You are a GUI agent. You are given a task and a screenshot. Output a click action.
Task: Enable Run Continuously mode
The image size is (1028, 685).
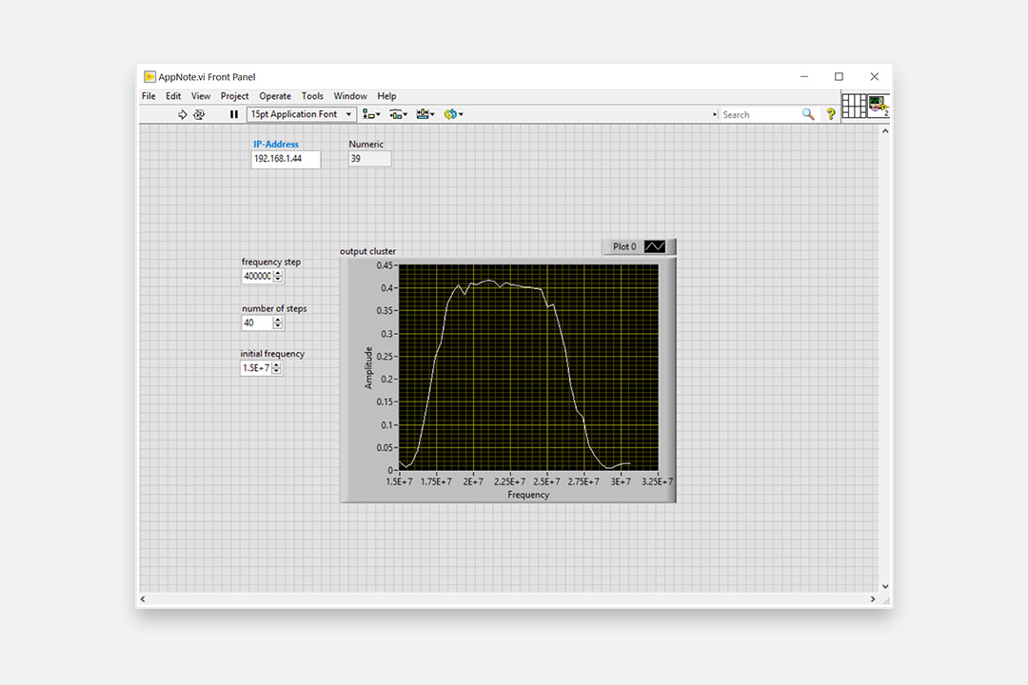coord(200,113)
